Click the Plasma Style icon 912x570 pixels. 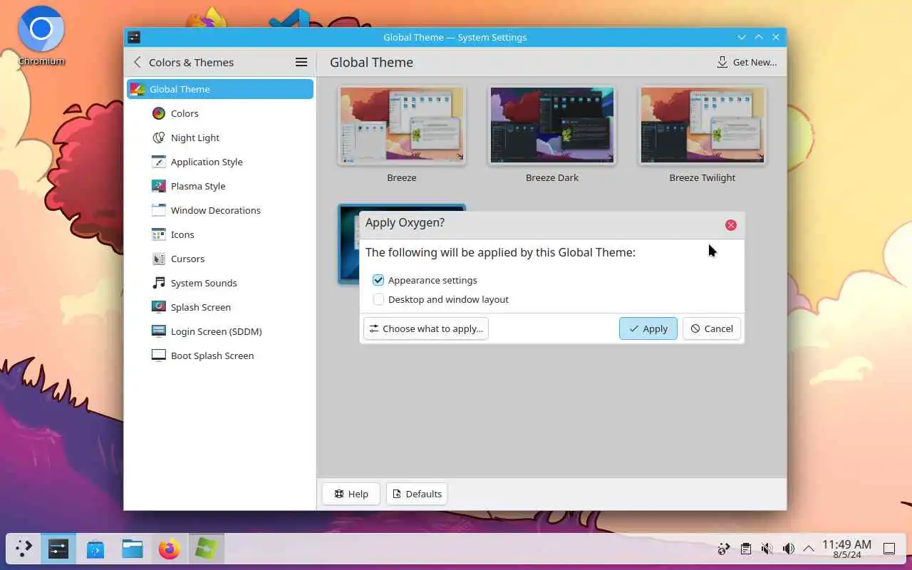point(158,186)
